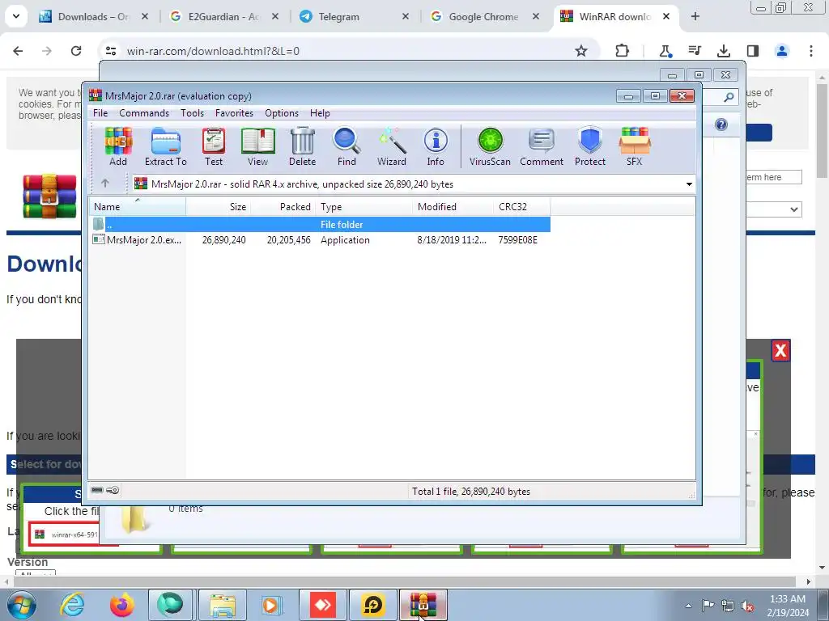Open Internet Explorer from the taskbar

pyautogui.click(x=72, y=605)
